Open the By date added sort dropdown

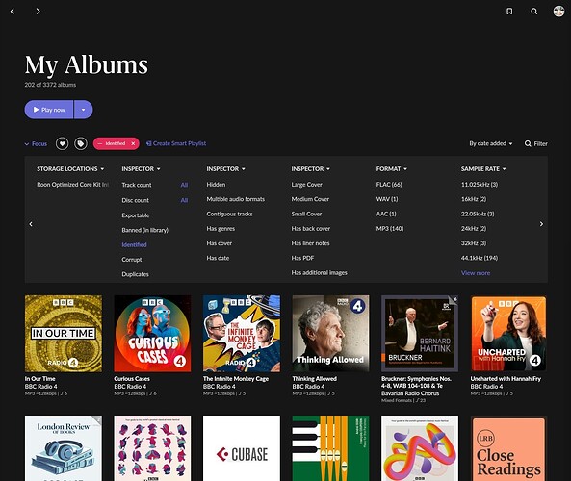490,143
